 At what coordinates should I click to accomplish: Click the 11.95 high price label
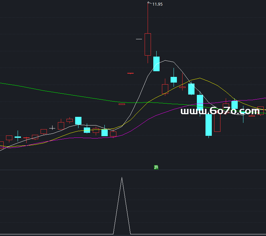pos(157,4)
